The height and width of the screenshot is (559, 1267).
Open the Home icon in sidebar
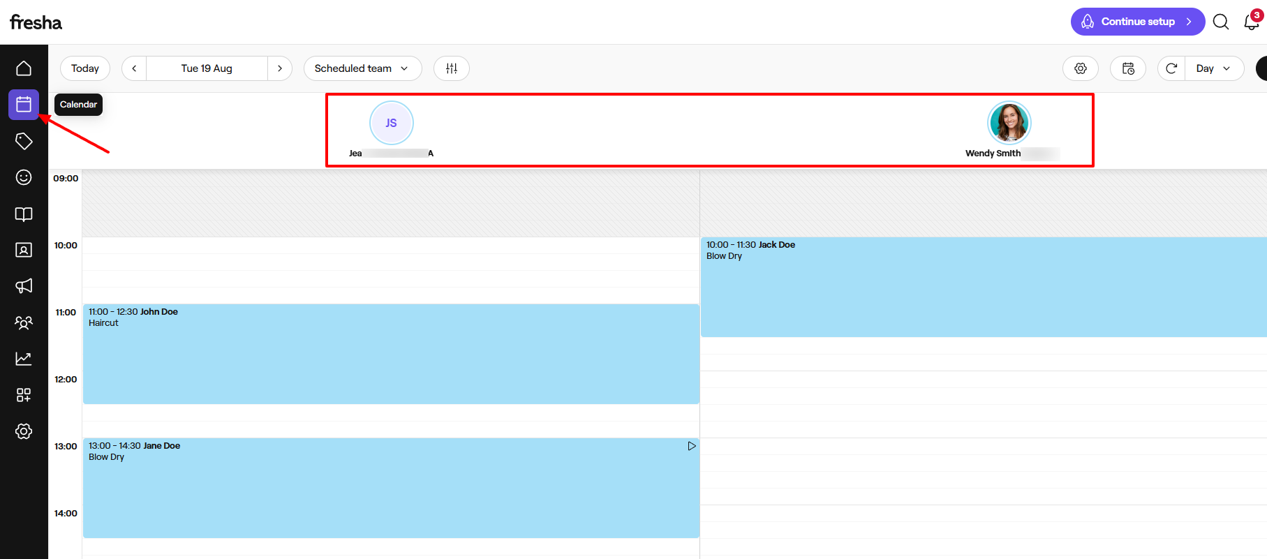pyautogui.click(x=24, y=68)
